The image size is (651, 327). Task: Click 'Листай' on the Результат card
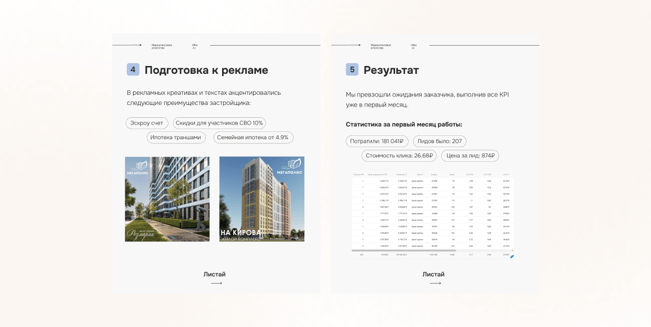coord(433,274)
